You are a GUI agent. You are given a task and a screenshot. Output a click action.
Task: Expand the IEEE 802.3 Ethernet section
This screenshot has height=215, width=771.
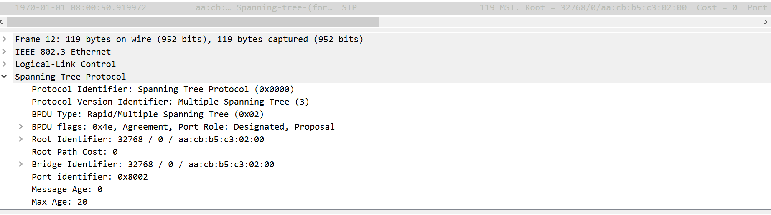4,52
